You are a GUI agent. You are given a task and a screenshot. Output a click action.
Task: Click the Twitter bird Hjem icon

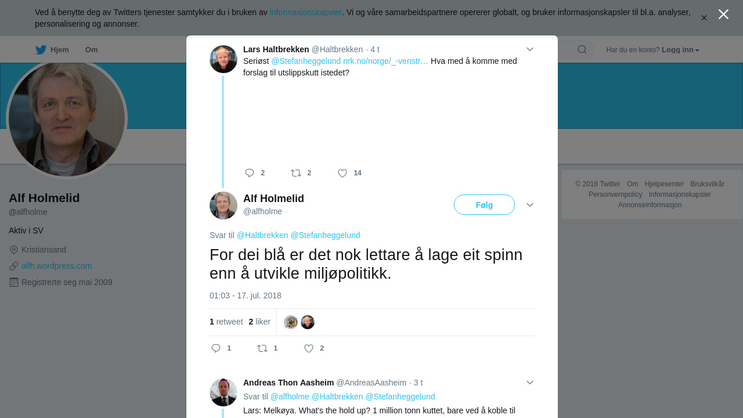pyautogui.click(x=41, y=50)
